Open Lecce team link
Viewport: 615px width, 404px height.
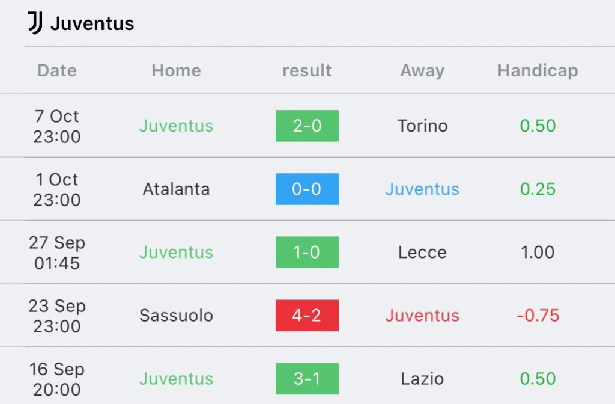point(422,252)
